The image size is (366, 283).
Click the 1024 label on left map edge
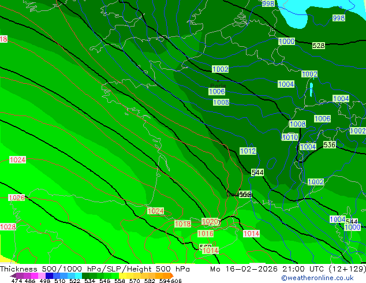pyautogui.click(x=17, y=160)
